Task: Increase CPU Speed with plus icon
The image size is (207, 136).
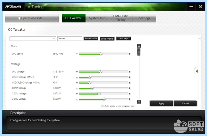Action: tap(130, 54)
